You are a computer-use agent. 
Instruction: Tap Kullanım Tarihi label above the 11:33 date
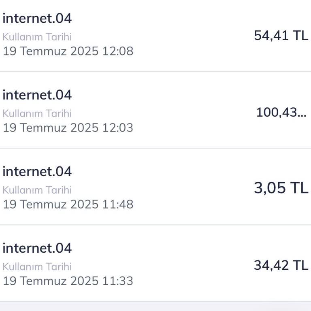[x=37, y=266]
